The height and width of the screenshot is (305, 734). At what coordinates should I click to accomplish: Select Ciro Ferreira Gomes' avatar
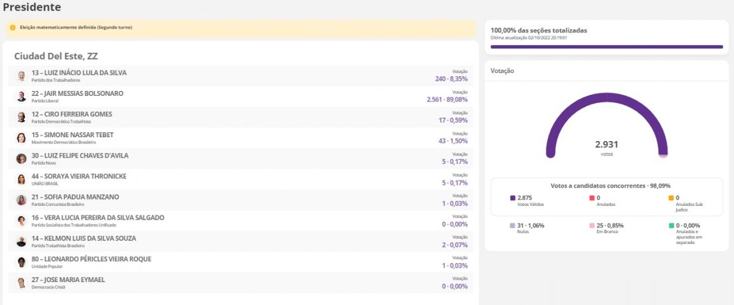tap(22, 118)
